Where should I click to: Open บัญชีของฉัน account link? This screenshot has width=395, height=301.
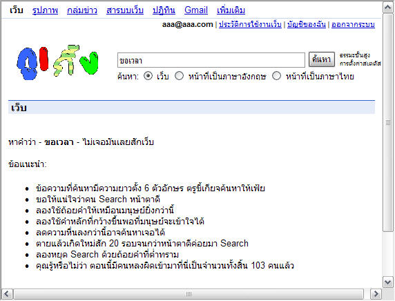tap(307, 24)
